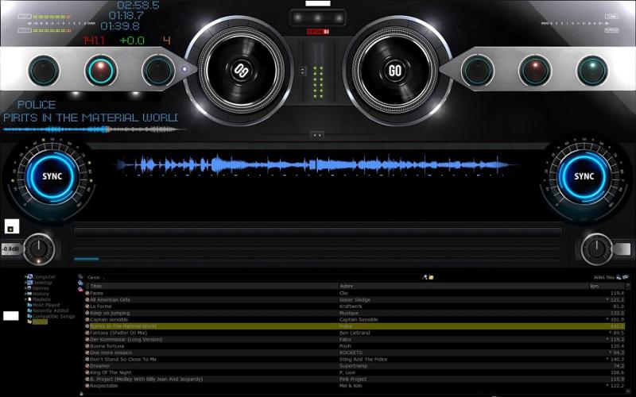Sort by the Autore column header

(463, 286)
